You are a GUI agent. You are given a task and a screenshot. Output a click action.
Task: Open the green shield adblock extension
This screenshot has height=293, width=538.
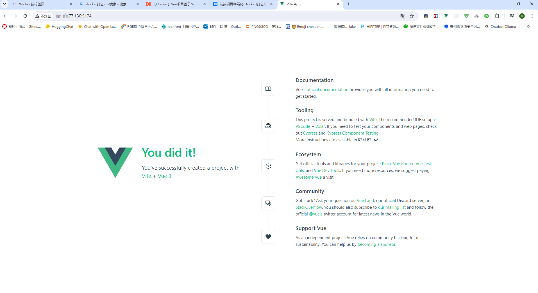pos(466,16)
